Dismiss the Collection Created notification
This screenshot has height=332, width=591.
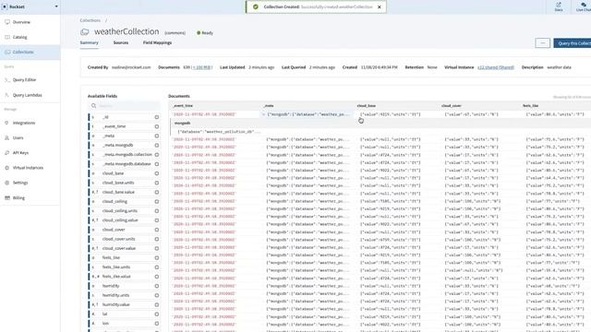(x=380, y=6)
